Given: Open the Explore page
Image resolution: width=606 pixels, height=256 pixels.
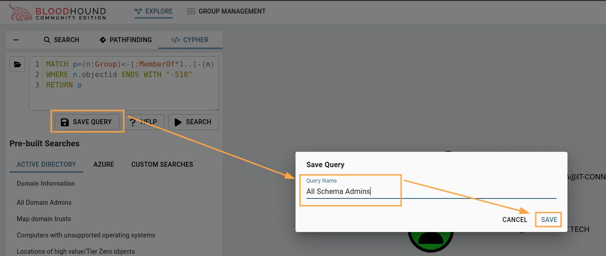Looking at the screenshot, I should pyautogui.click(x=154, y=11).
